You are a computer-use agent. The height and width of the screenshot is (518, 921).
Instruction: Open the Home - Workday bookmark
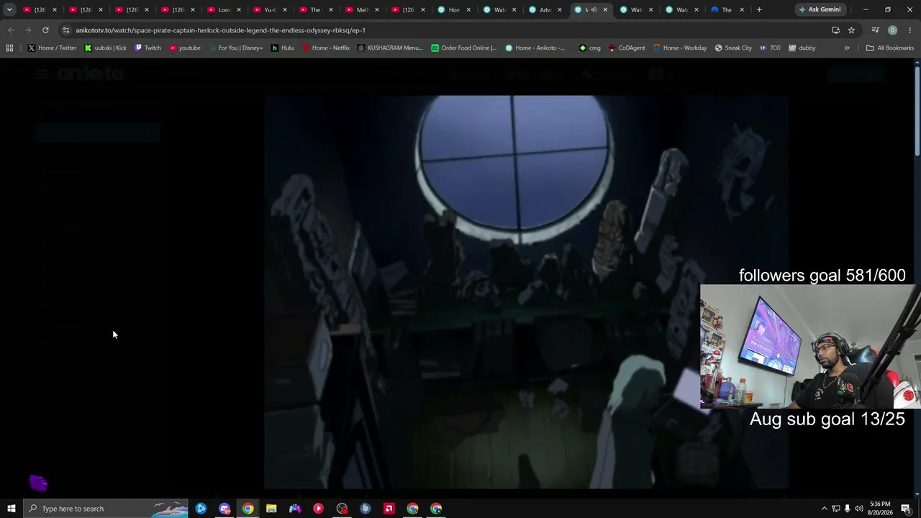point(680,48)
